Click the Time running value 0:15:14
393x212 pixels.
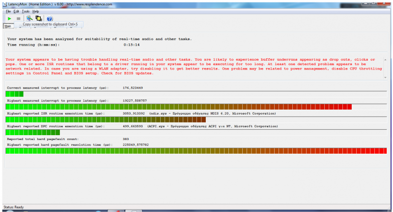131,45
